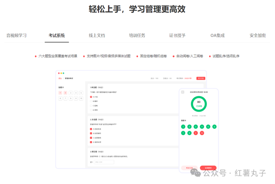Screen dimensions: 275x184
Task: Click the 考试记录 button on mobile screen
Action: (189, 168)
